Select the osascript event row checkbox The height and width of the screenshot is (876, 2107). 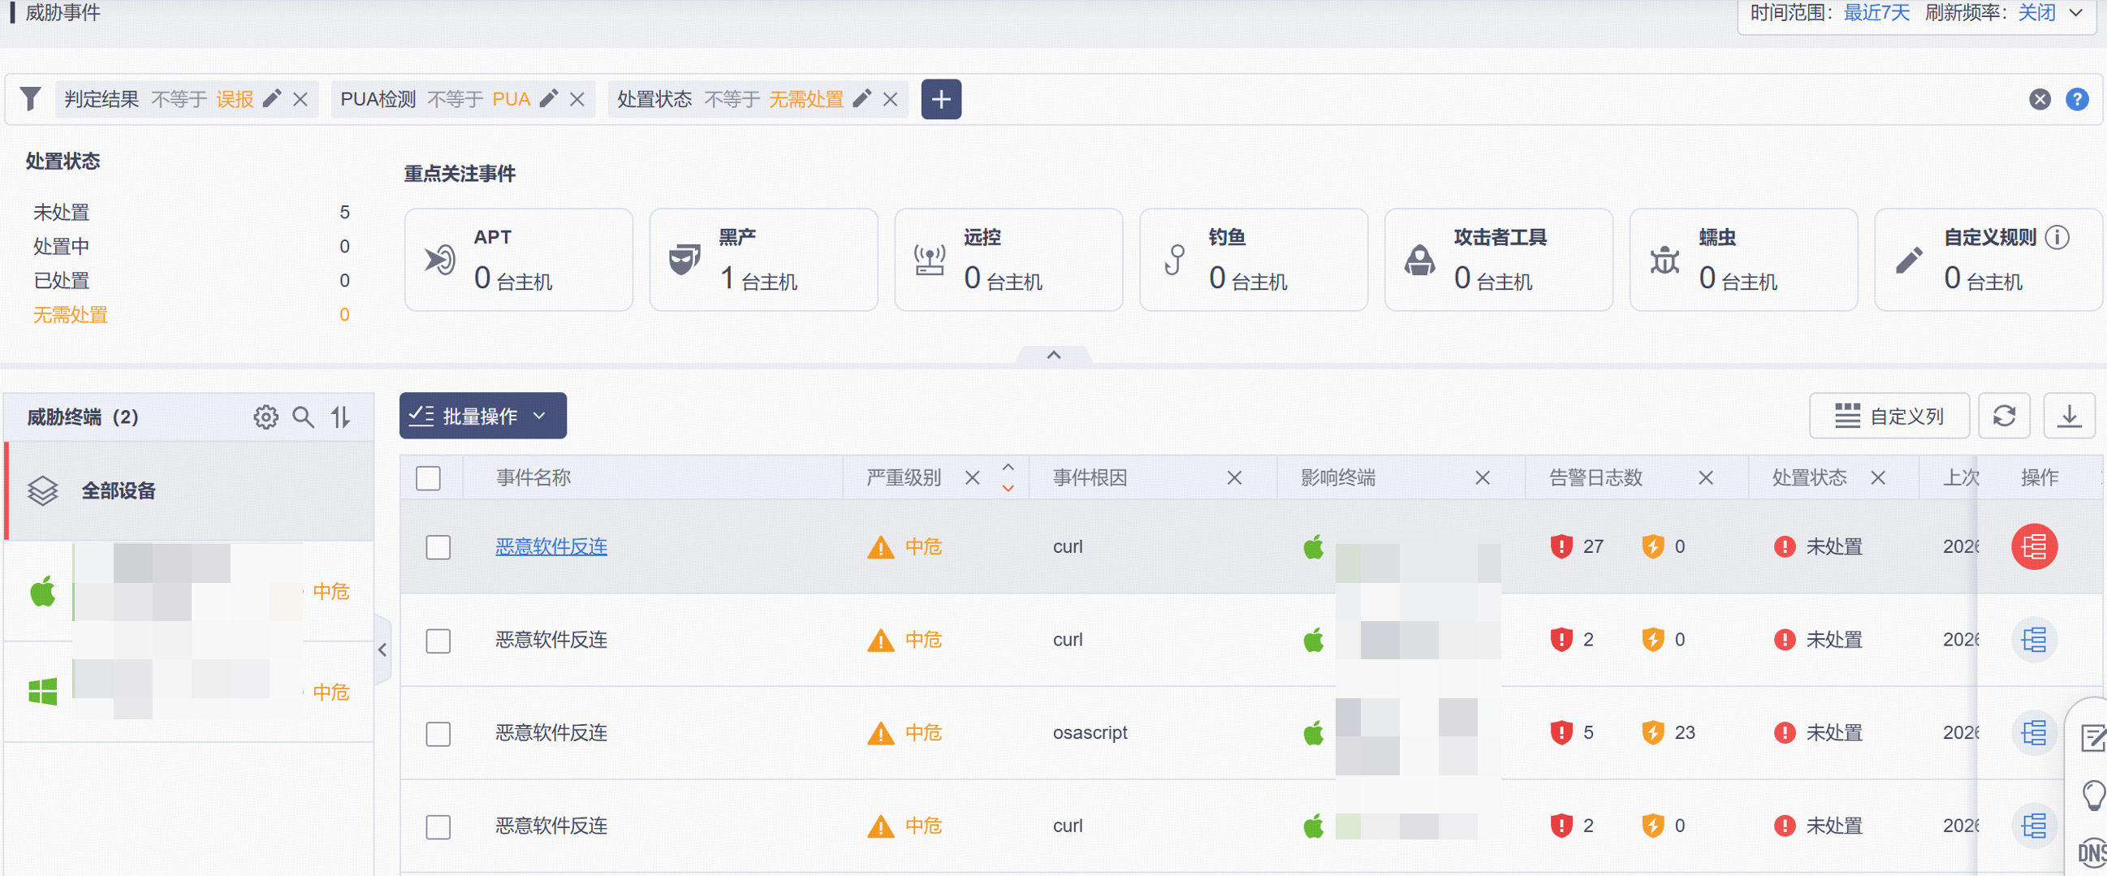[438, 734]
